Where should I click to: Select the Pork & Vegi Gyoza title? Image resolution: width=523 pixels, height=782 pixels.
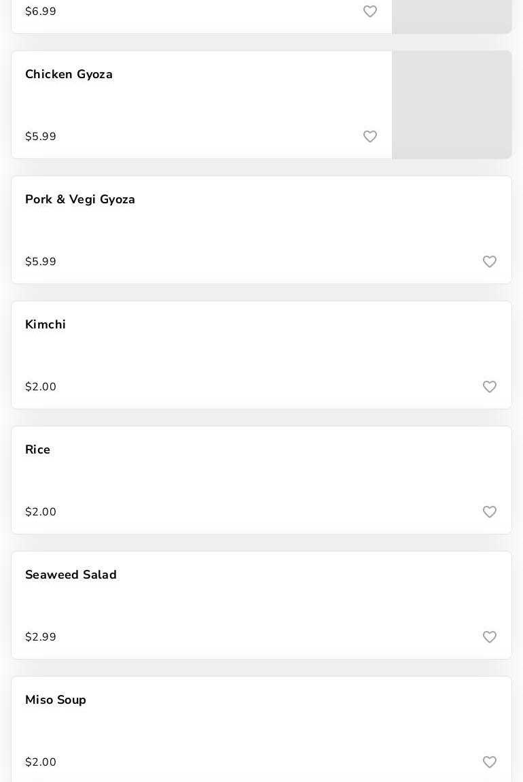80,199
